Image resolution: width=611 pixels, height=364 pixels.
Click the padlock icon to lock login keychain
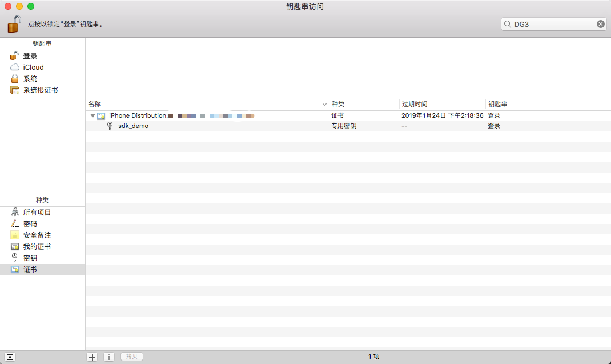click(14, 24)
